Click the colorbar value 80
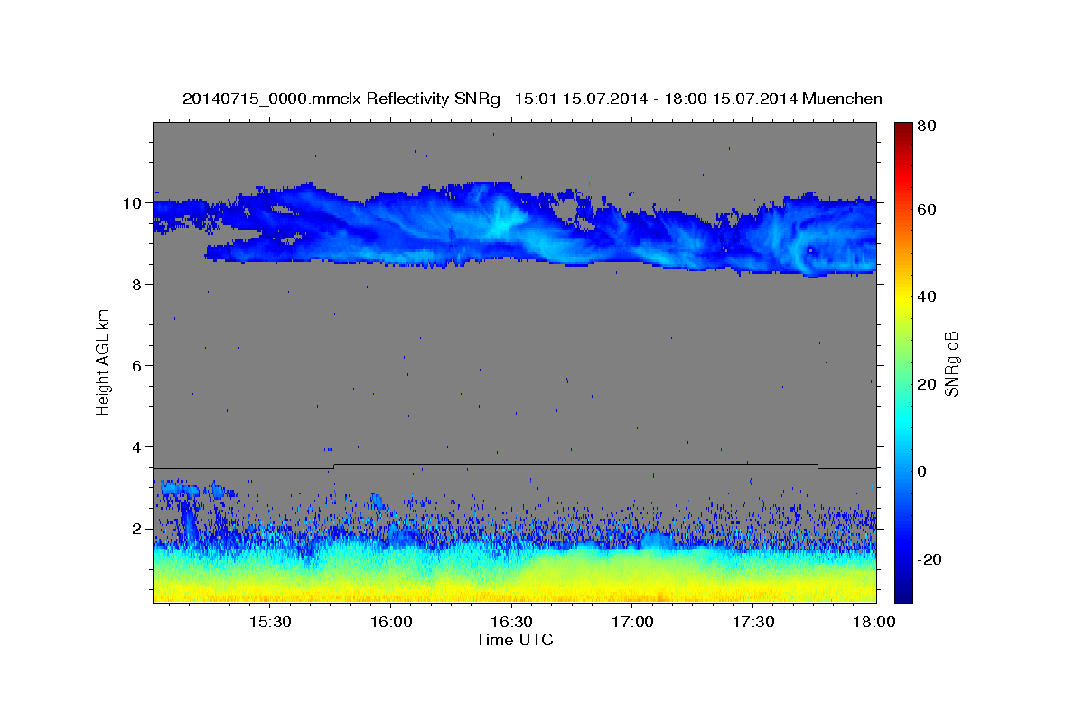 click(926, 126)
